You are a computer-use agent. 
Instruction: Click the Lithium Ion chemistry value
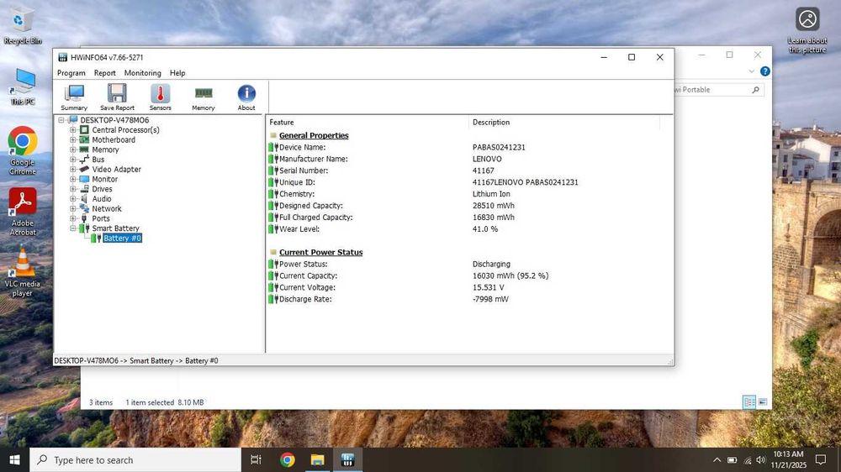click(491, 194)
